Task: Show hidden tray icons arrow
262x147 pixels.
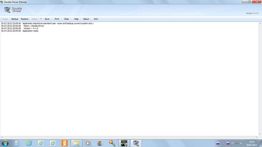Action: click(223, 143)
